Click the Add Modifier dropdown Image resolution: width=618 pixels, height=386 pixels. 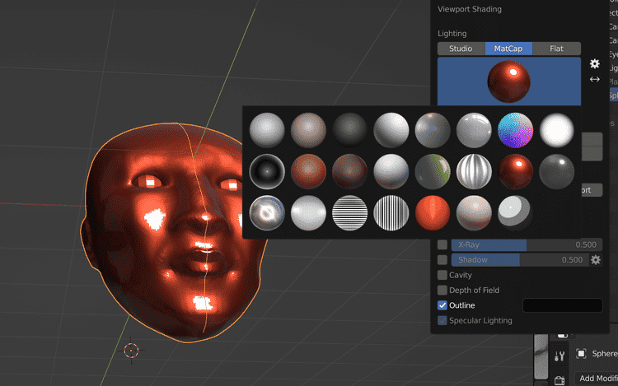[597, 378]
